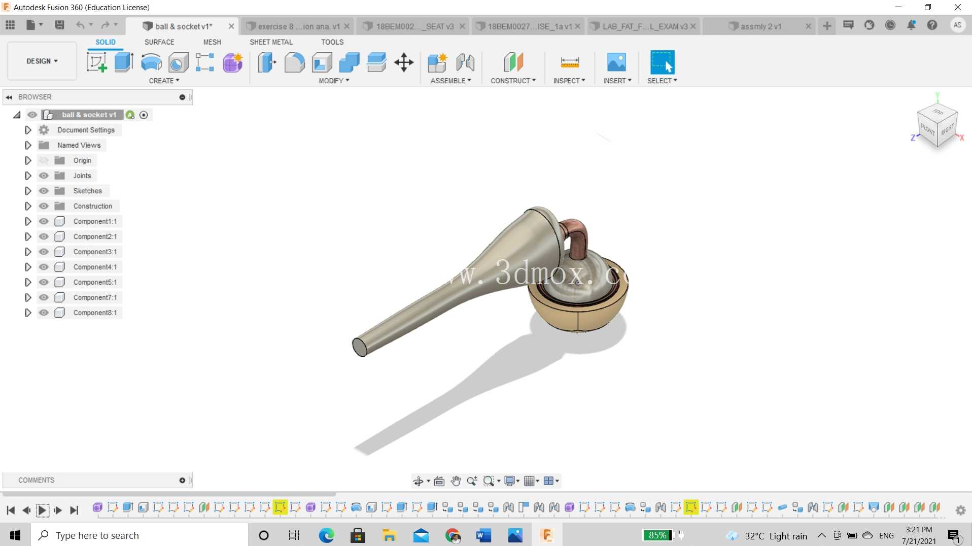Viewport: 972px width, 546px height.
Task: Click the Insert image icon
Action: [616, 62]
